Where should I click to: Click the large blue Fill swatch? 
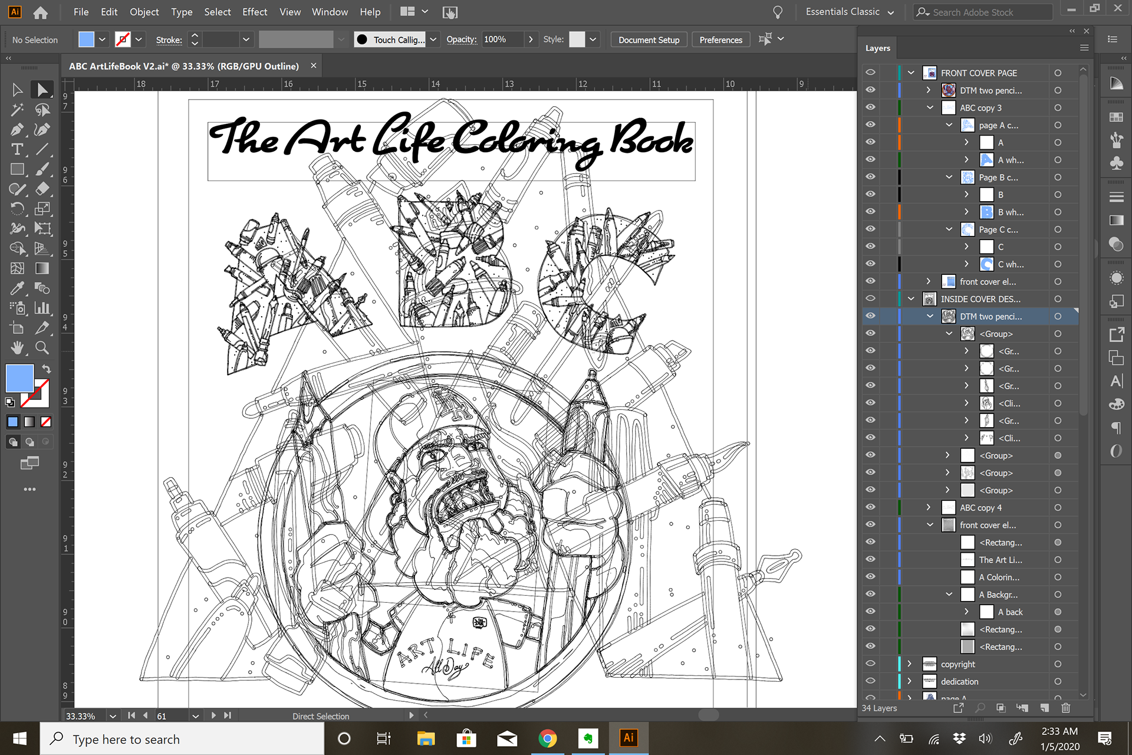pos(19,378)
